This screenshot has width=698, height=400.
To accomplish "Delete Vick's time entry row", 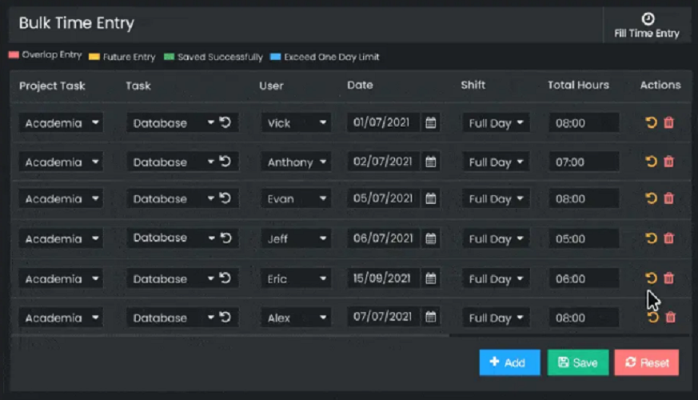I will coord(669,123).
